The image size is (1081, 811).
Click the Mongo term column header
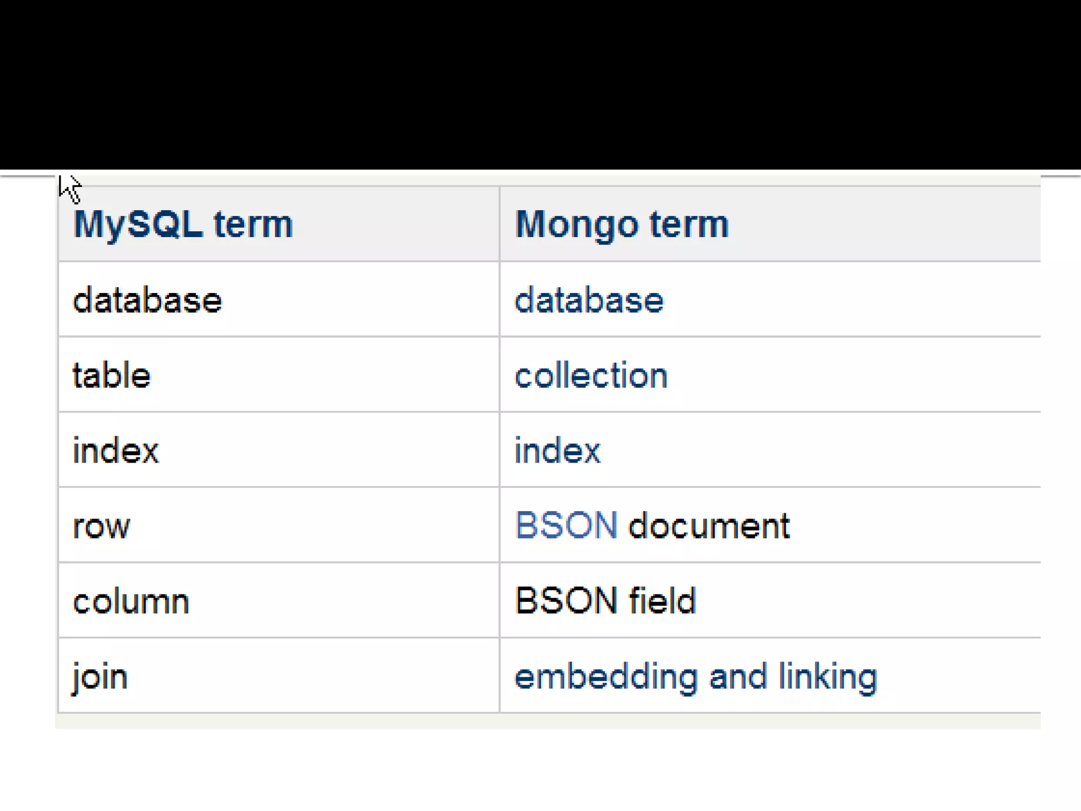pyautogui.click(x=621, y=224)
